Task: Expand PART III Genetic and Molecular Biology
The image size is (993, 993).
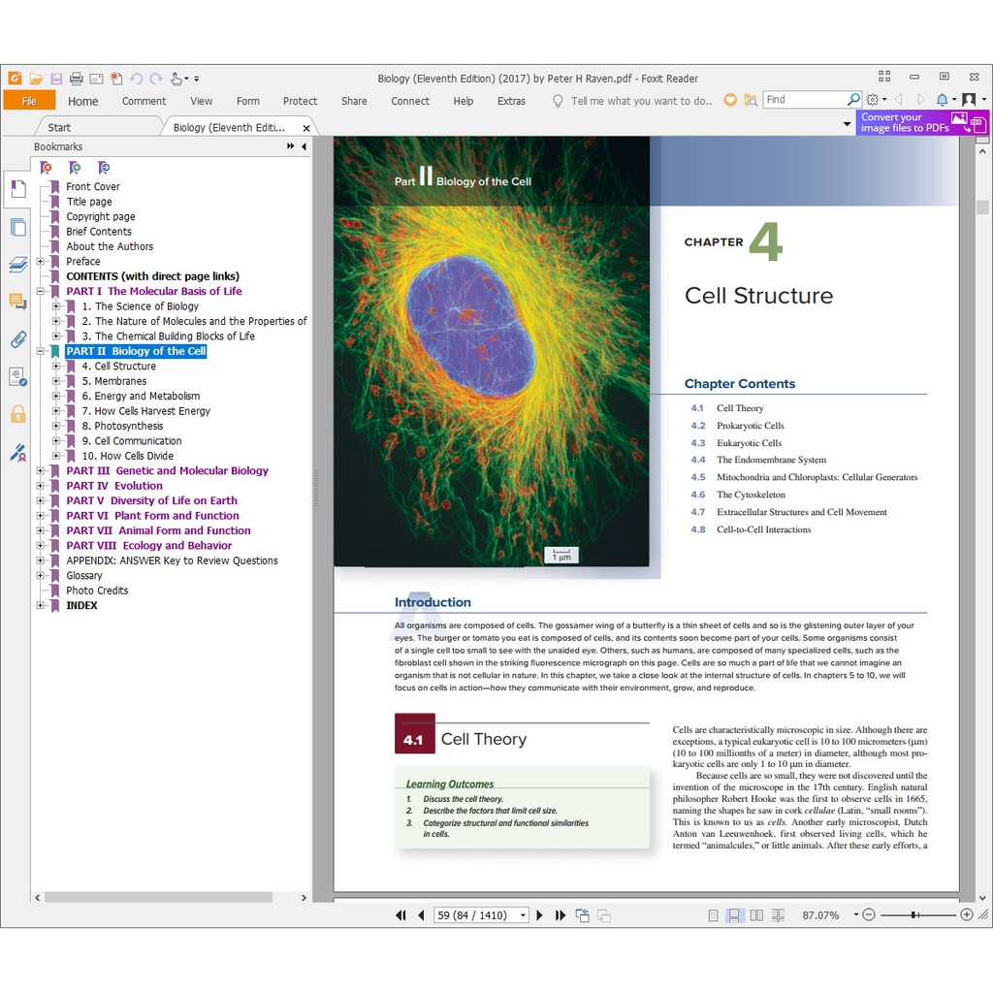Action: [41, 471]
